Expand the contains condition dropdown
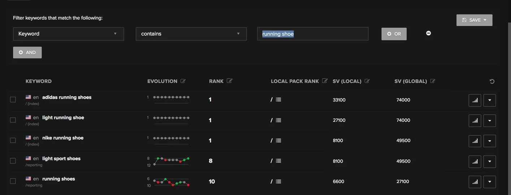This screenshot has width=511, height=195. click(191, 34)
